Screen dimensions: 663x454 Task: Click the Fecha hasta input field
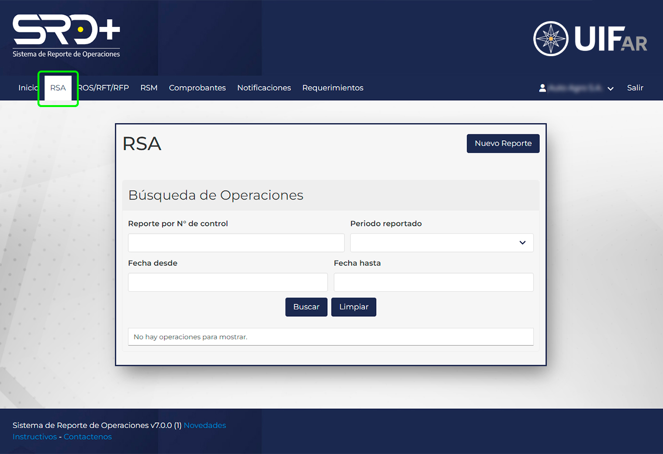click(x=433, y=282)
